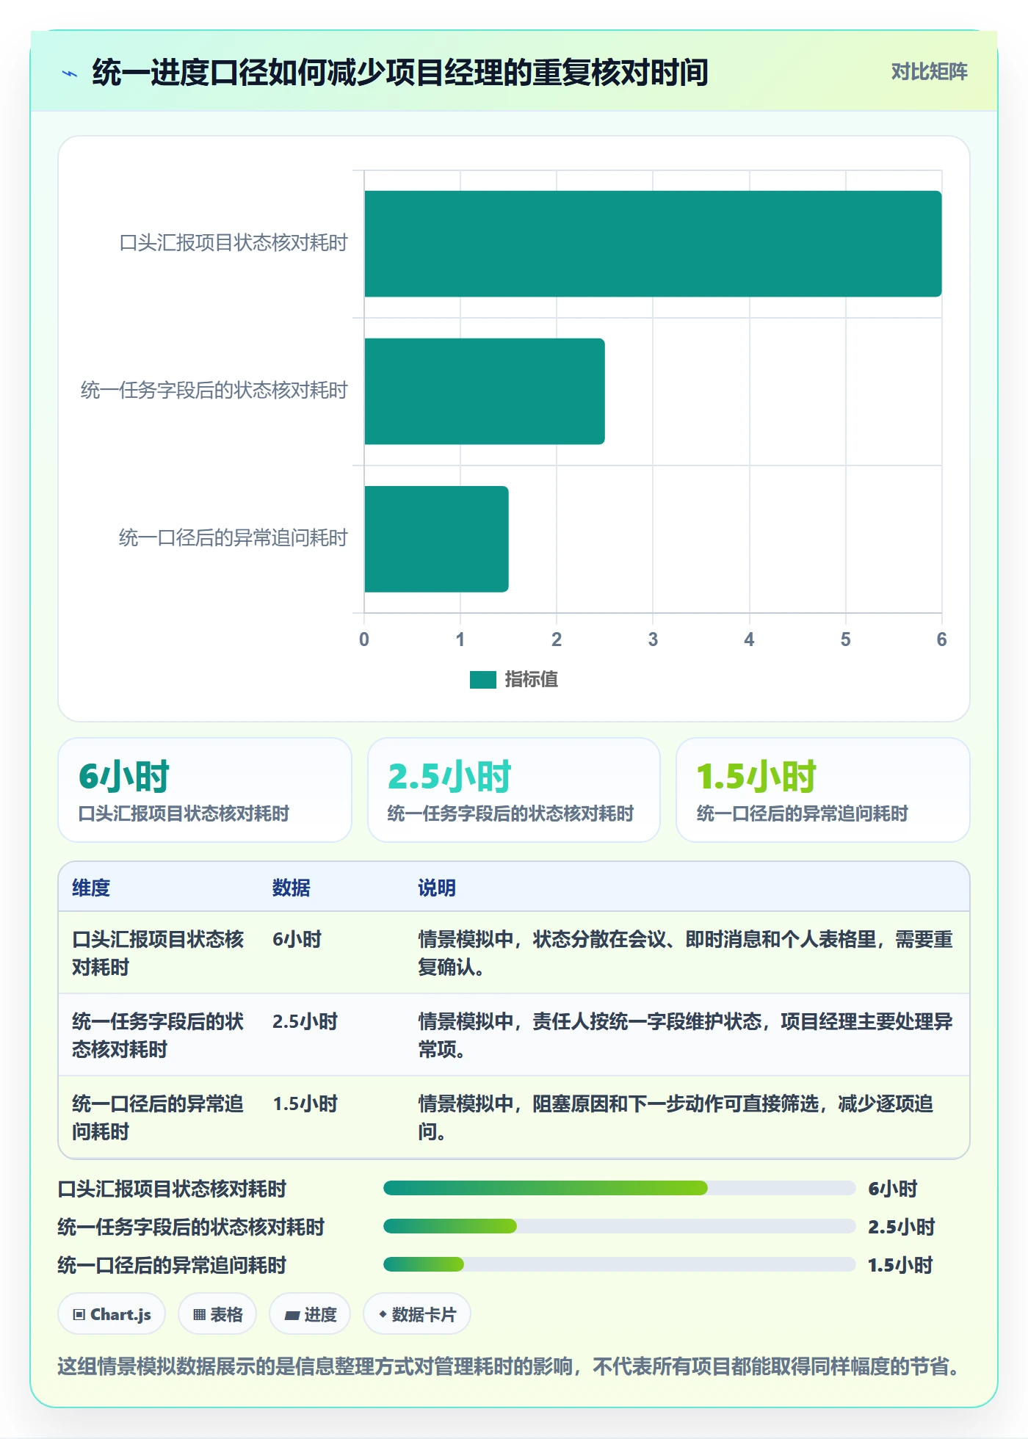The width and height of the screenshot is (1028, 1439).
Task: Click the 数据 column header
Action: tap(292, 888)
